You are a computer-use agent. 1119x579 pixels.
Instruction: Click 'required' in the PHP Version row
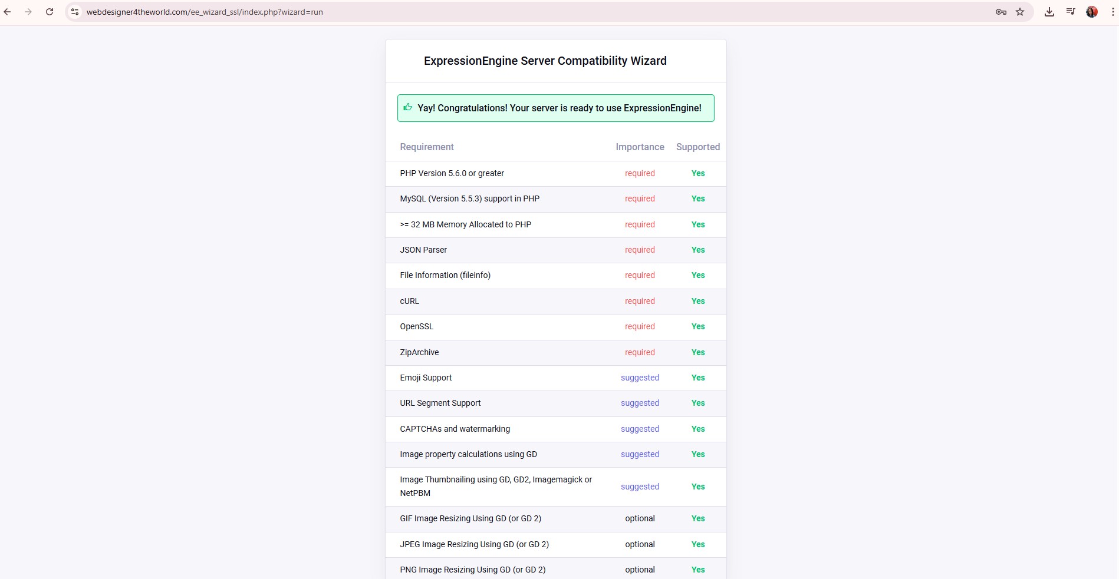tap(640, 173)
